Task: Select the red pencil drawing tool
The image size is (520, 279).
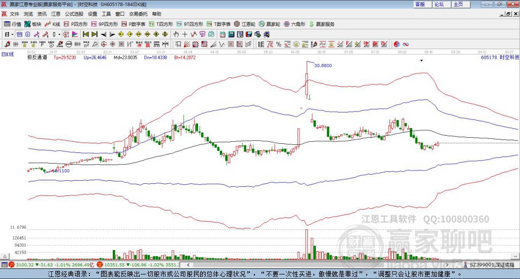Action: [7, 44]
